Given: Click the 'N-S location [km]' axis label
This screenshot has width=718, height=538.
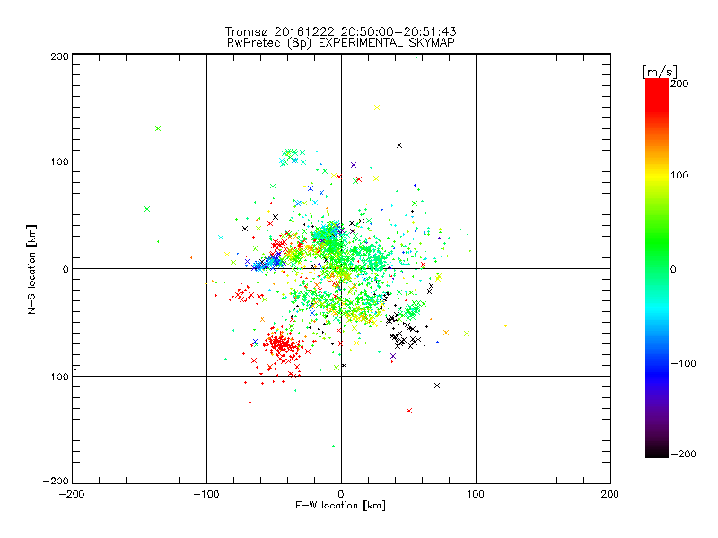Looking at the screenshot, I should pyautogui.click(x=31, y=270).
